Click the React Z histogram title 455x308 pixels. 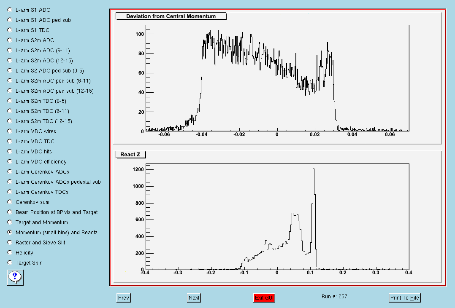pos(130,155)
